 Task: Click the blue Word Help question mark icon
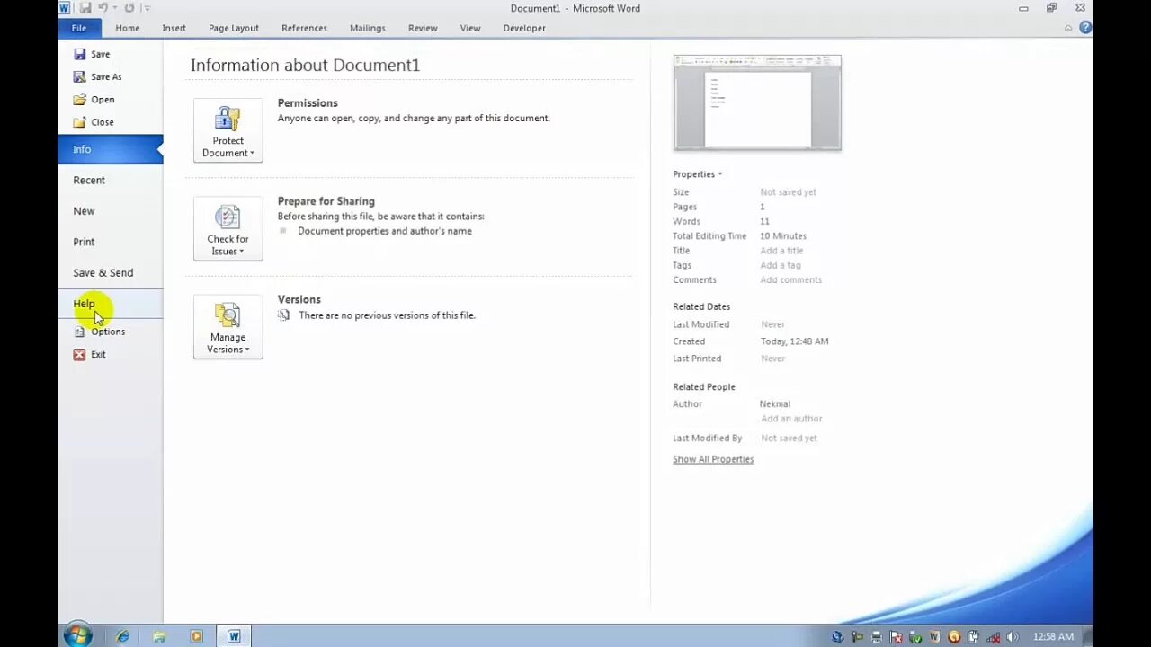coord(1085,28)
